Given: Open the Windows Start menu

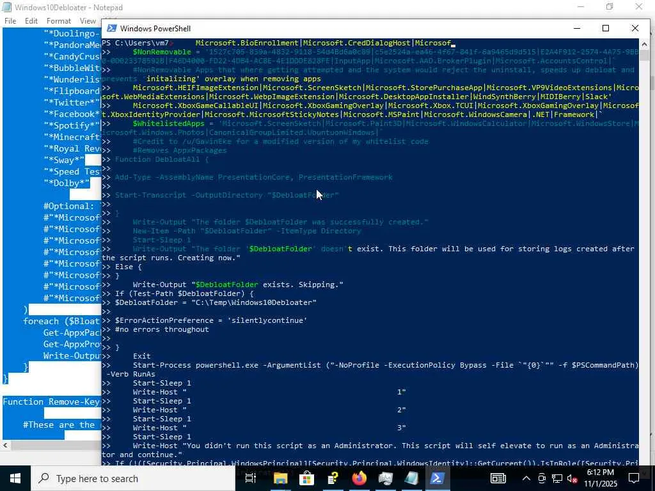Looking at the screenshot, I should (x=15, y=478).
